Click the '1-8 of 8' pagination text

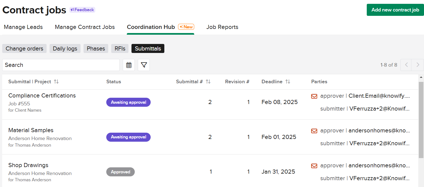tap(389, 65)
